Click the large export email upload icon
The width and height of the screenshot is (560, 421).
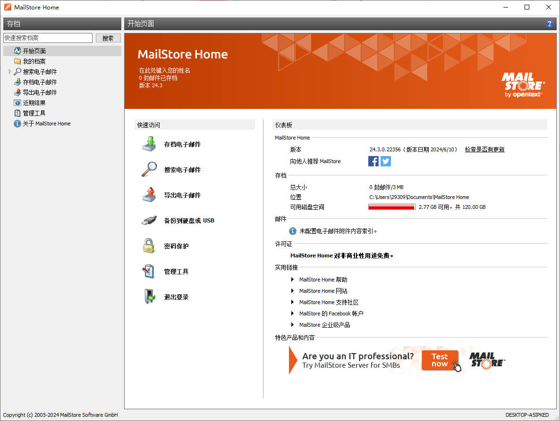click(149, 195)
